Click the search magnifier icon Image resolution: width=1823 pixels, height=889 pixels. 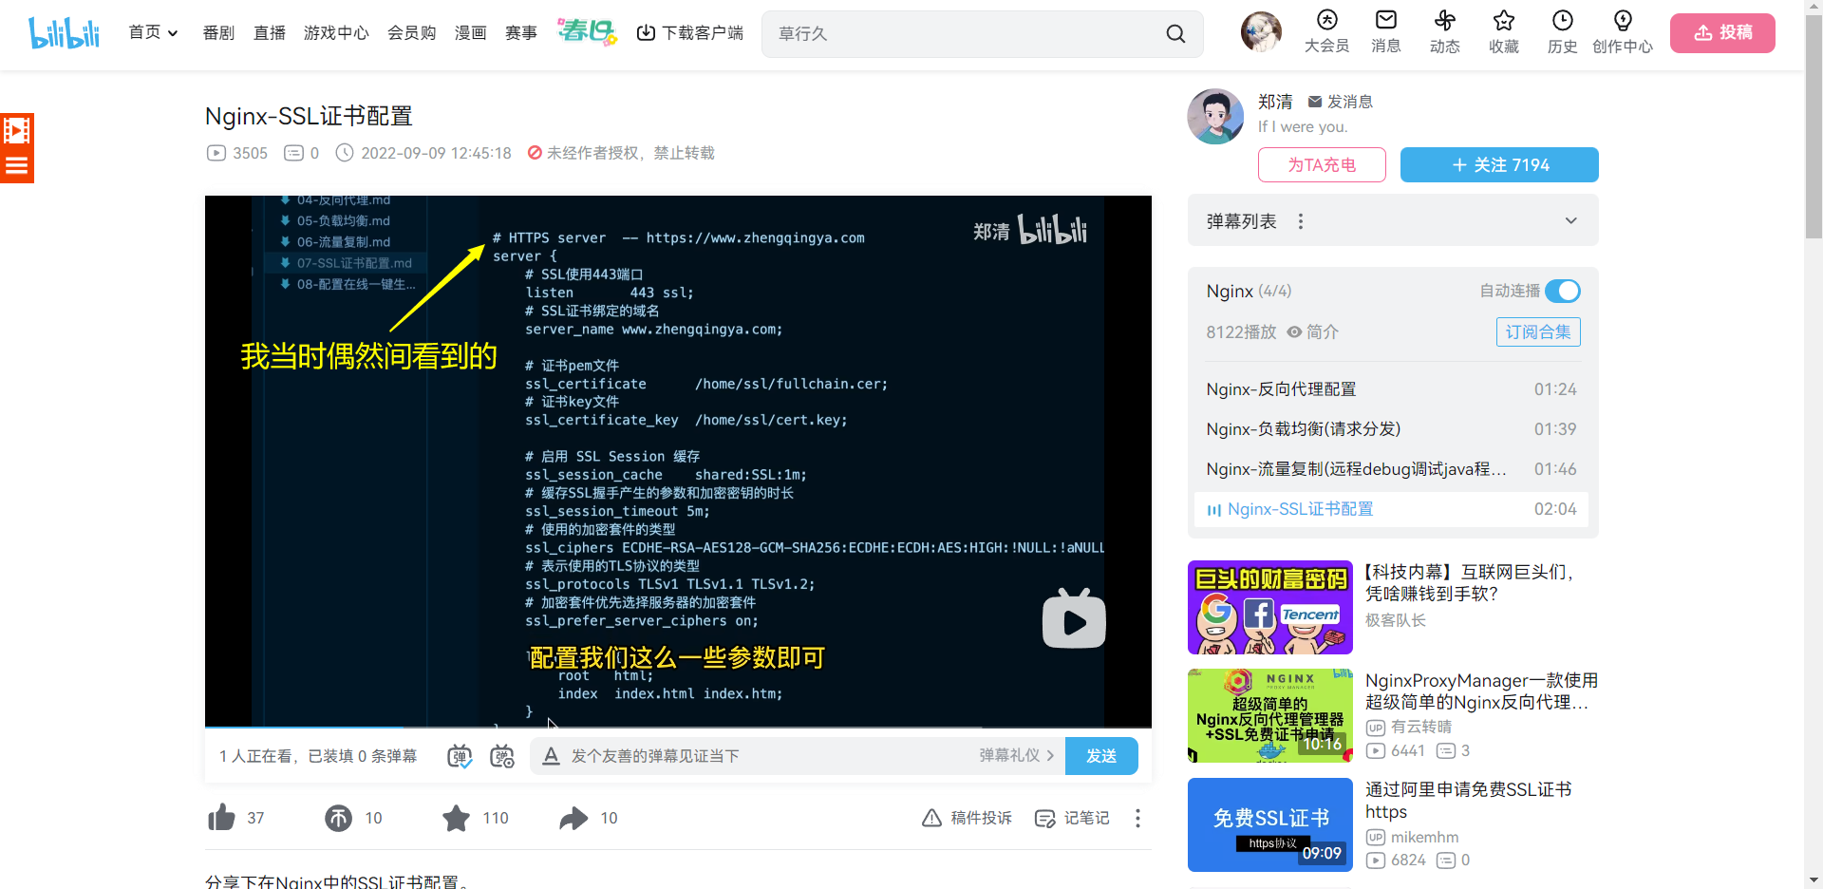[x=1175, y=34]
